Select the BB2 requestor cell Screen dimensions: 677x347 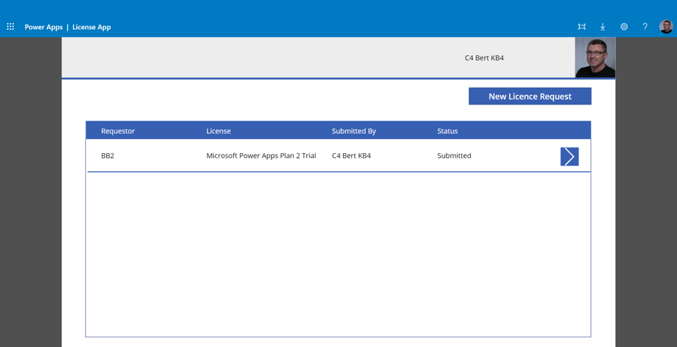(x=108, y=156)
